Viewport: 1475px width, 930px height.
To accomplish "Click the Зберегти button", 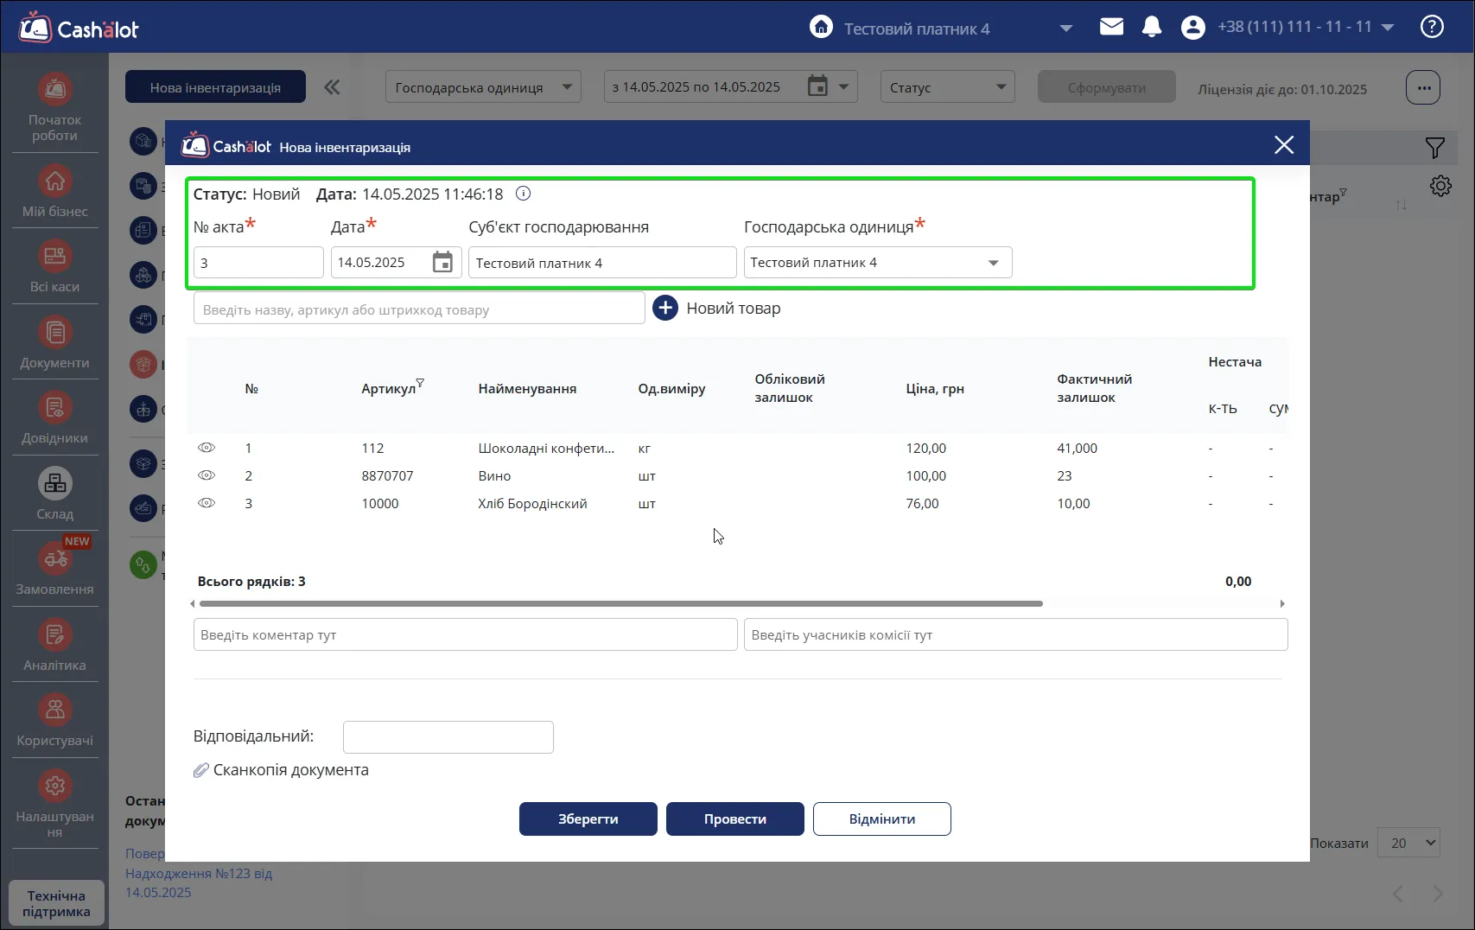I will pos(588,819).
